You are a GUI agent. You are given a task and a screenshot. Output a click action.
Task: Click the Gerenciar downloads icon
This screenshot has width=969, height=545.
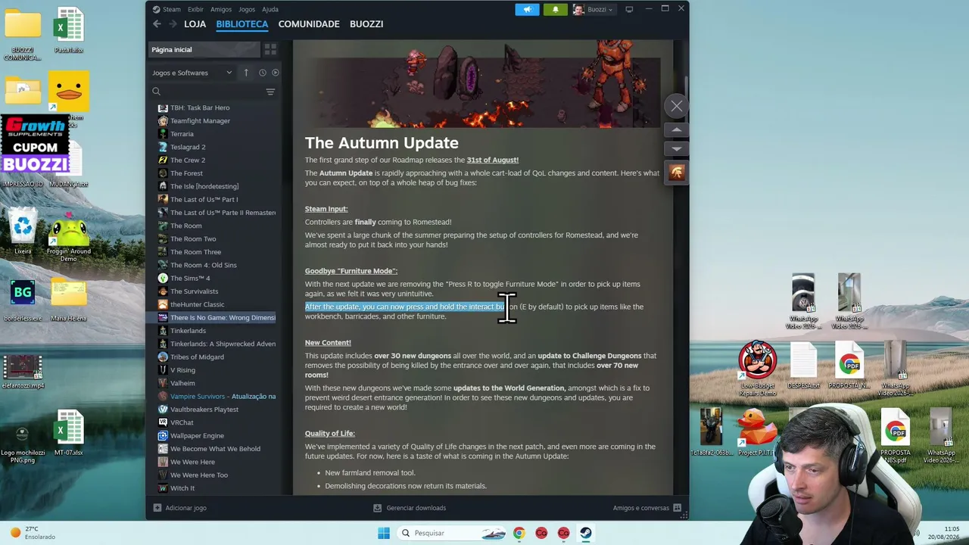(378, 508)
